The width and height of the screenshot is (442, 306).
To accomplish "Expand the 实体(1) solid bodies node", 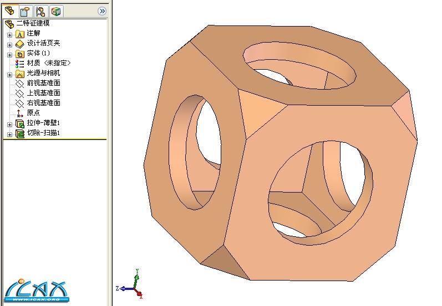I will tap(9, 55).
